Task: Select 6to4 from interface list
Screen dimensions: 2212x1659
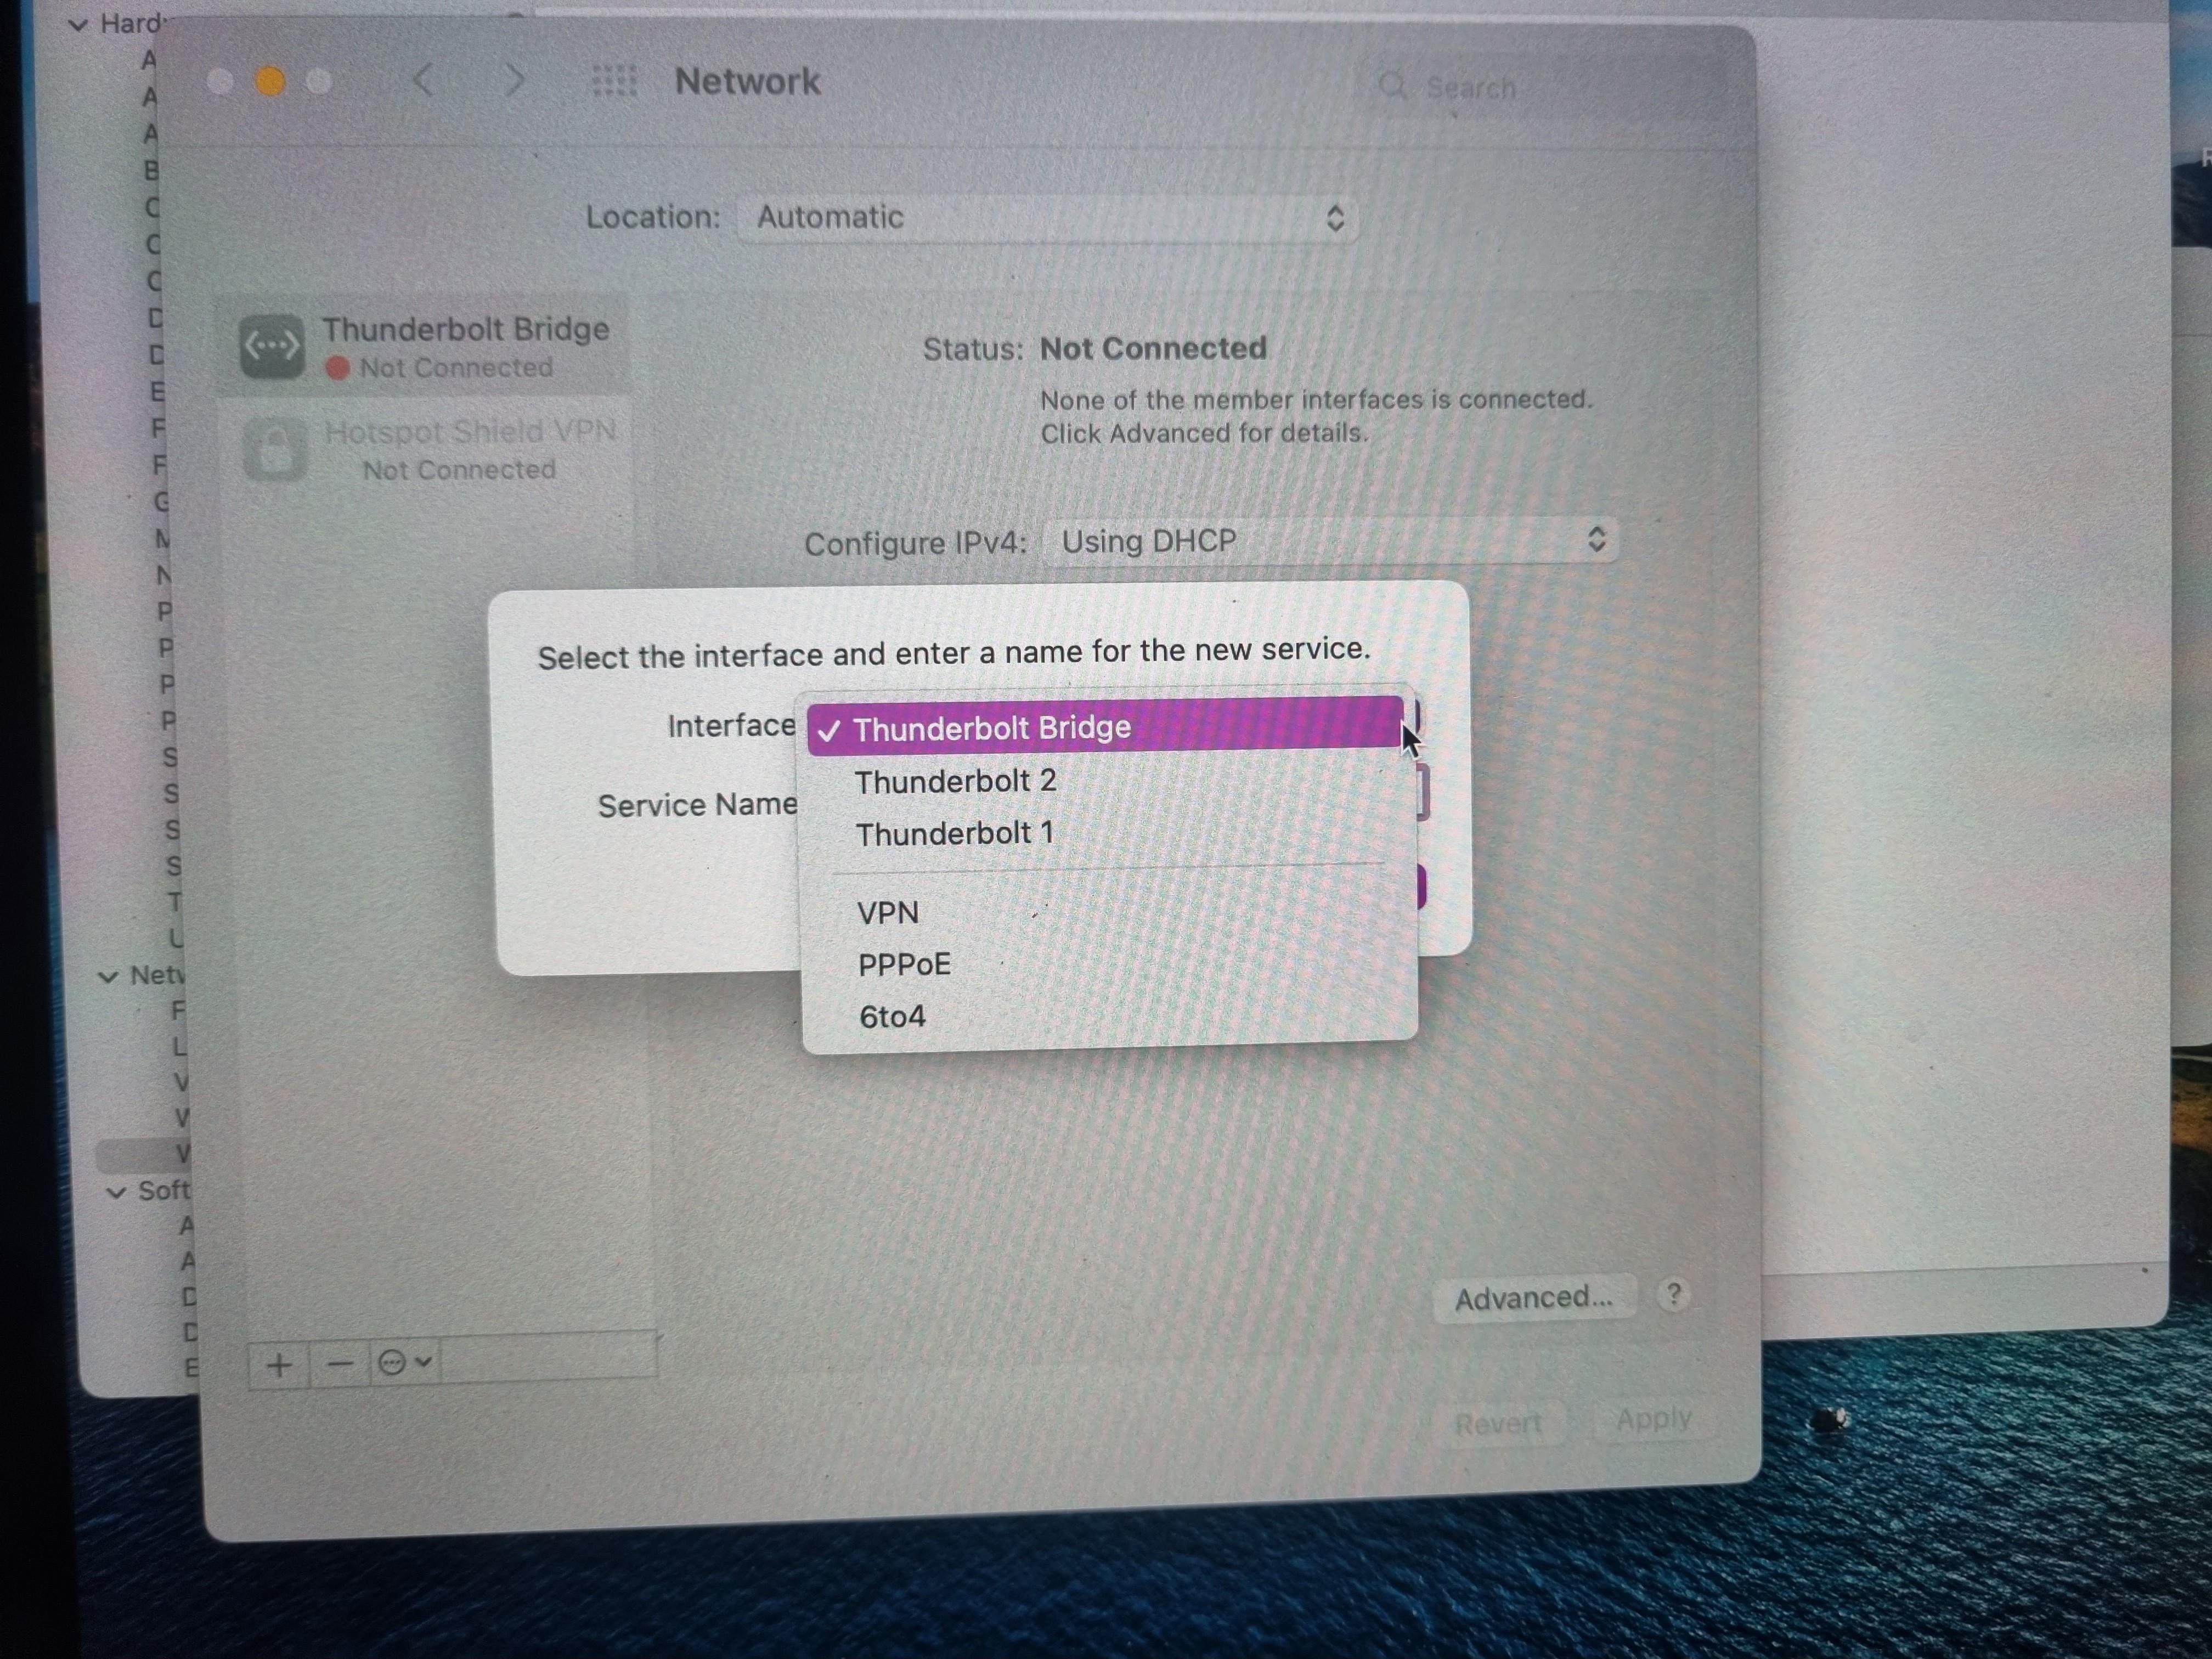Action: [892, 1017]
